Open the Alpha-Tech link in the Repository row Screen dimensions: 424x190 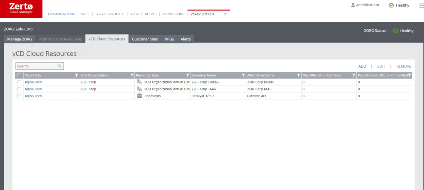pyautogui.click(x=33, y=96)
